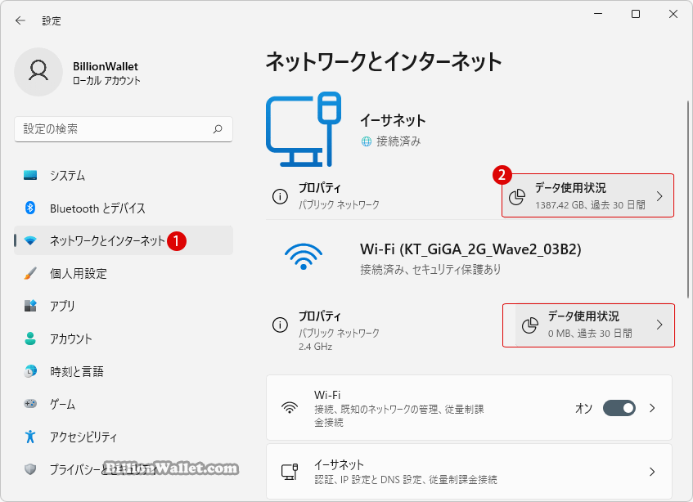693x502 pixels.
Task: Close the settings window
Action: [673, 14]
